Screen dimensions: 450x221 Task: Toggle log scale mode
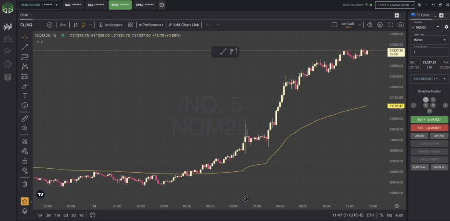click(389, 215)
